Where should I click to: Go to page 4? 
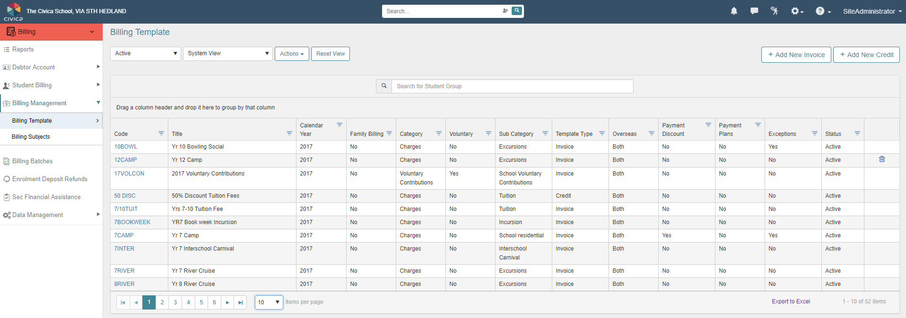[x=188, y=302]
